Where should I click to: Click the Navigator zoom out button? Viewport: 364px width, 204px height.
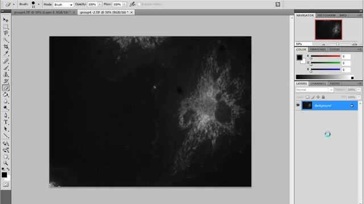coord(324,44)
